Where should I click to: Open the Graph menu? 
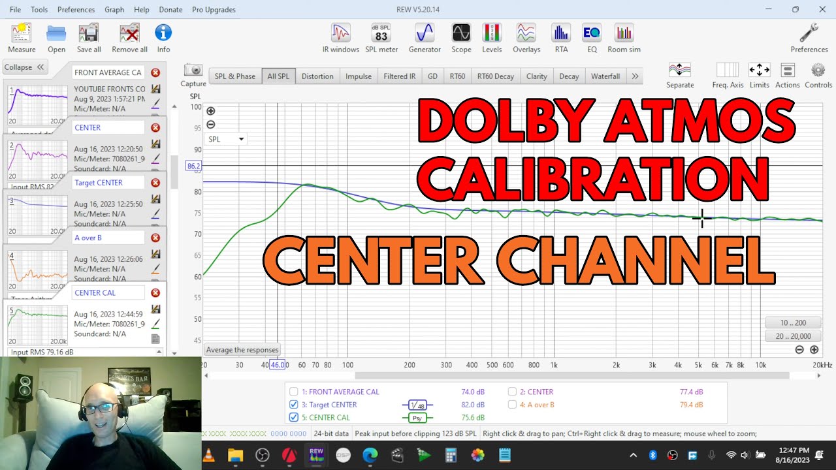[x=114, y=10]
